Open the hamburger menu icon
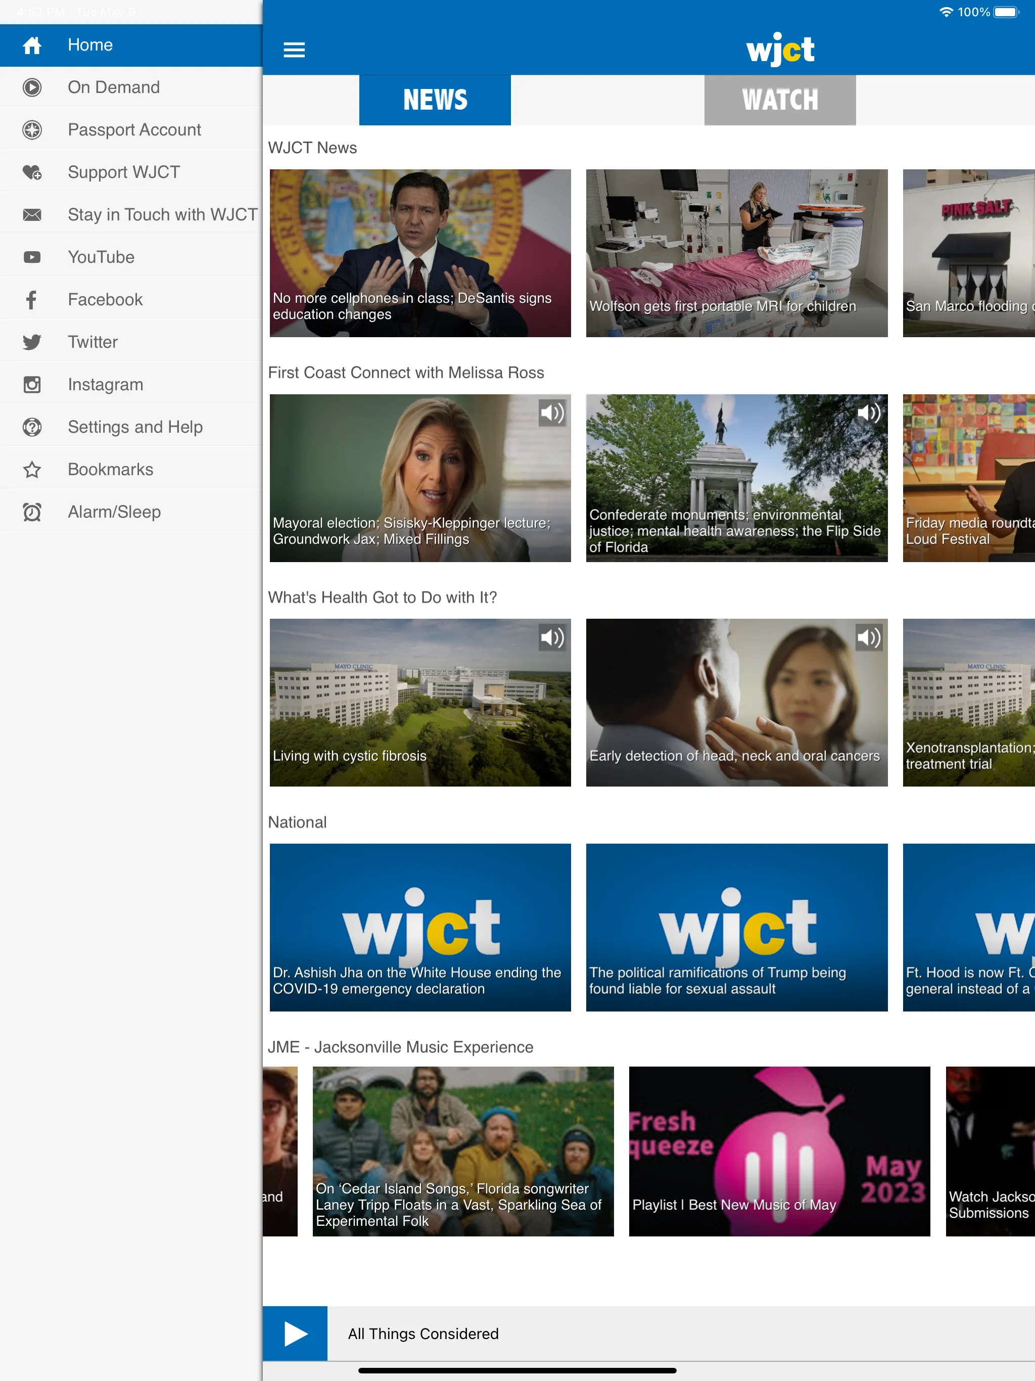The height and width of the screenshot is (1381, 1035). (x=294, y=48)
